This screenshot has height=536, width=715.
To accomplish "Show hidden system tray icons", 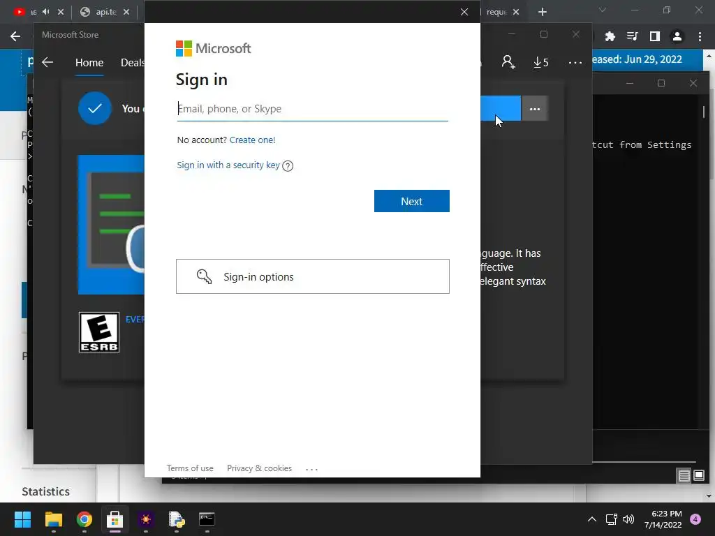I will coord(592,519).
